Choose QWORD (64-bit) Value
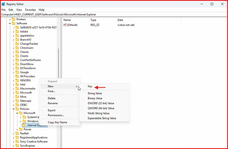The image size is (228, 149). pyautogui.click(x=101, y=108)
